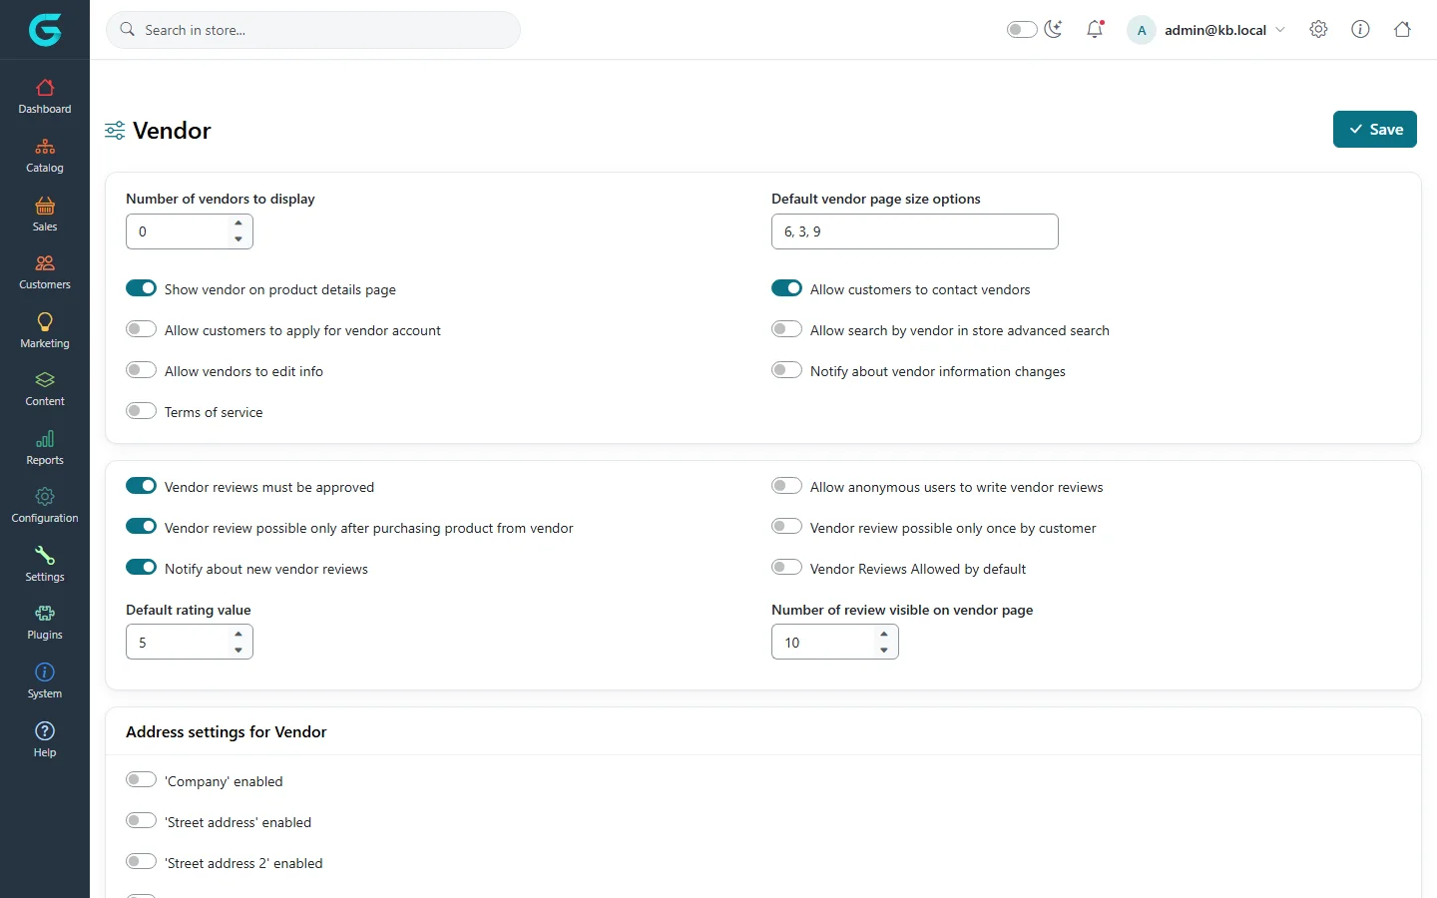The image size is (1437, 898).
Task: Decrease Number of review visible on vendor page
Action: pyautogui.click(x=884, y=651)
